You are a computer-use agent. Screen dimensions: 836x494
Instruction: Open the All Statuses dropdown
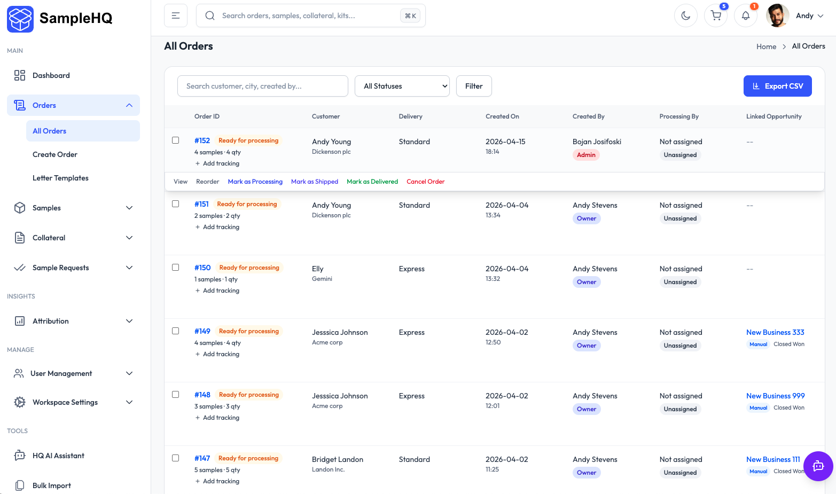(x=402, y=86)
